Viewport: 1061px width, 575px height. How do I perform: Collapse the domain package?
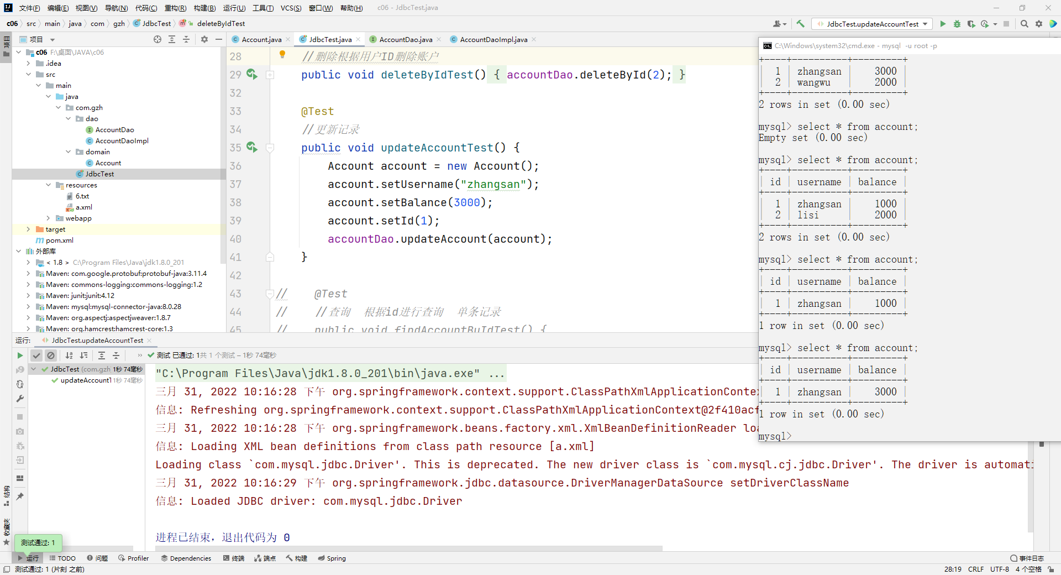coord(68,152)
